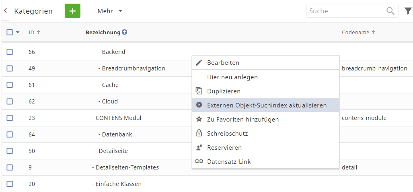Check the box for Einfache Klassen row

tap(10, 184)
